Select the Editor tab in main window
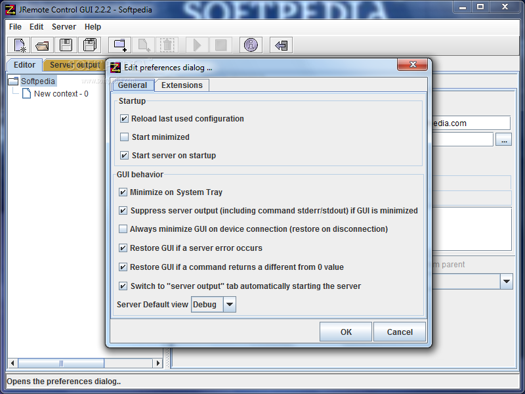 [24, 65]
